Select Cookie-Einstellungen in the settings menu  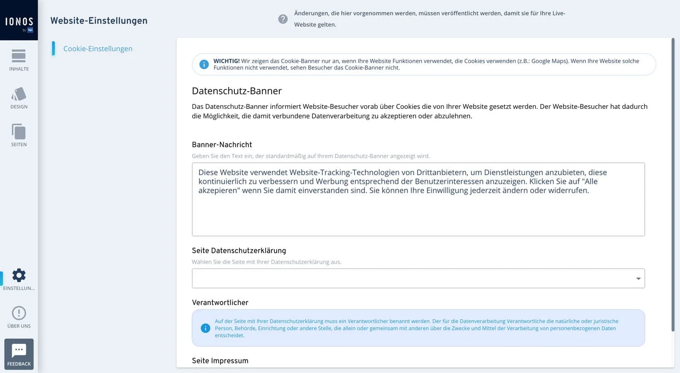pos(98,49)
